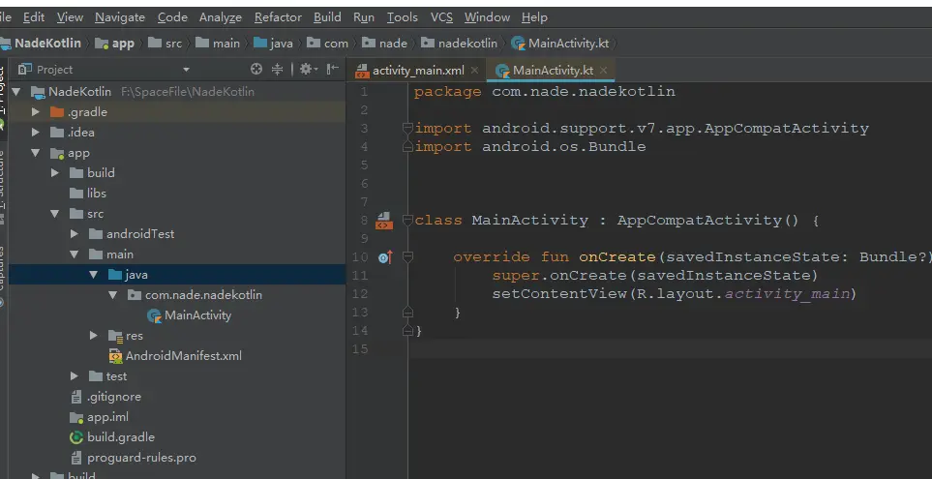The image size is (932, 479).
Task: Expand the test folder
Action: click(x=74, y=376)
